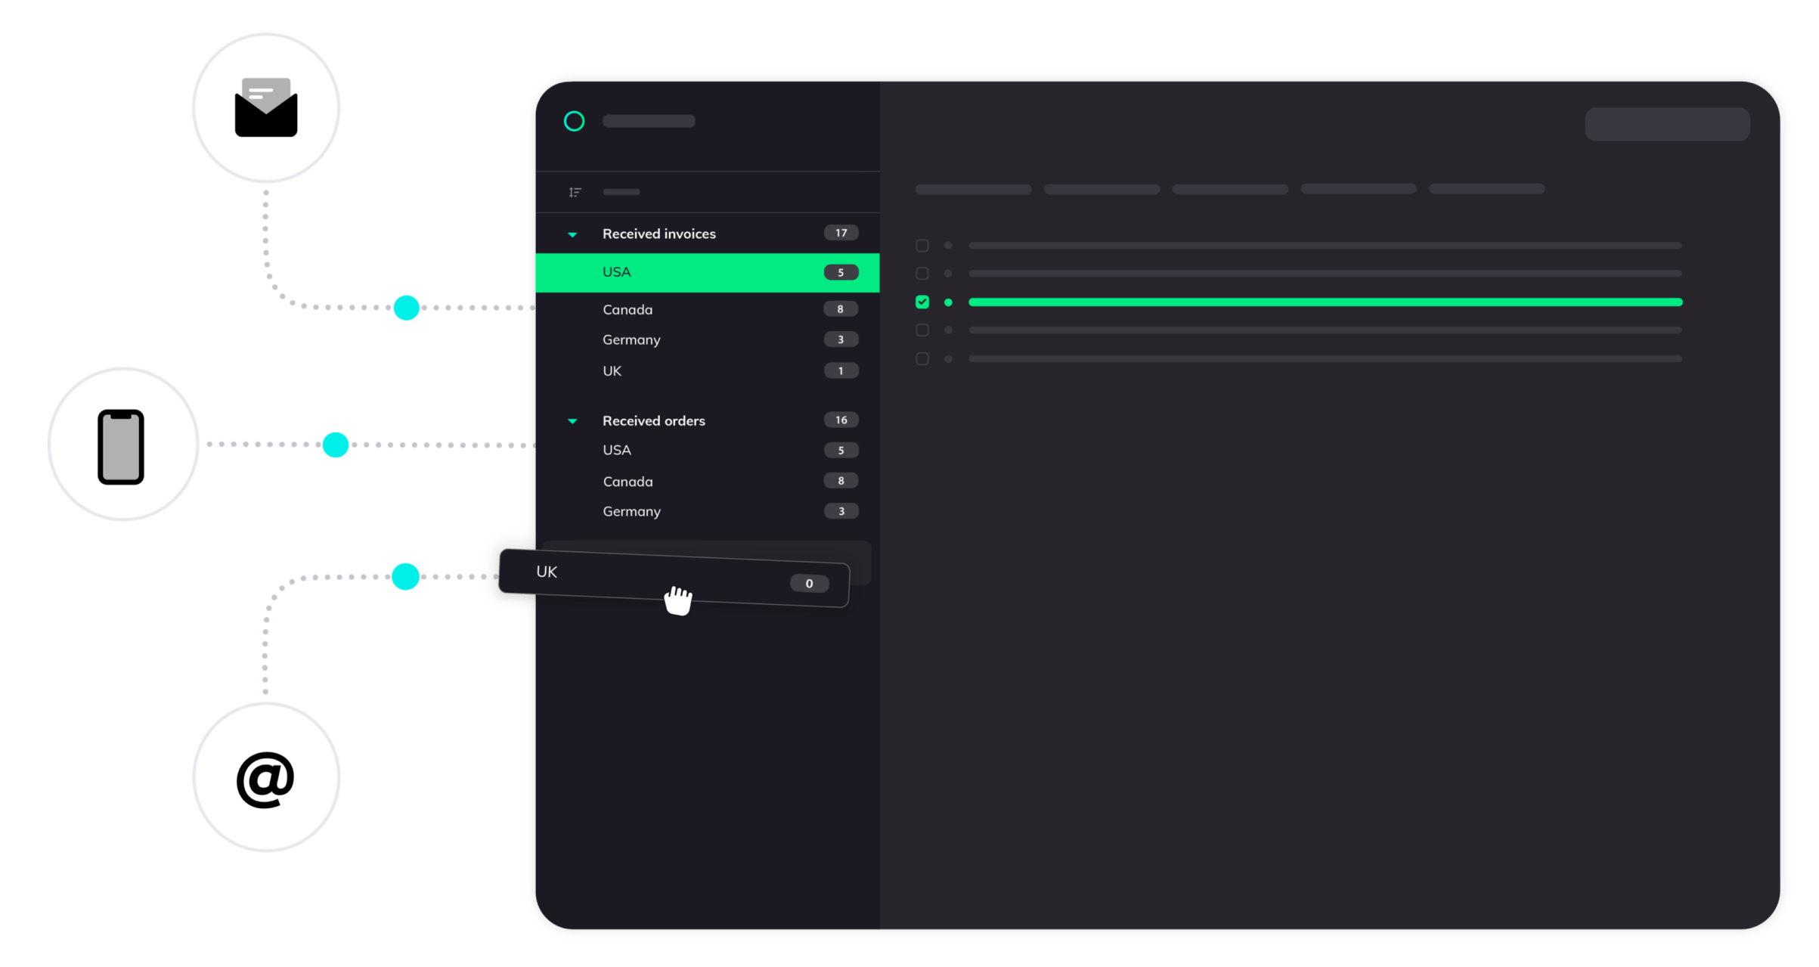This screenshot has height=967, width=1819.
Task: Click the 1 badge beside UK invoices
Action: click(841, 370)
